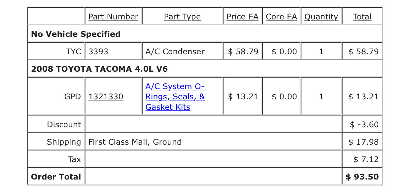Viewport: 410px width, 192px height.
Task: Click the $ 58.79 total for the condenser
Action: (x=363, y=52)
